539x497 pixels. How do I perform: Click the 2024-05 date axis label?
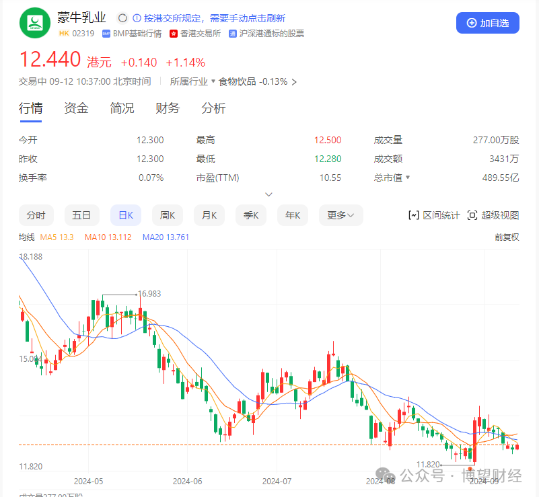88,482
